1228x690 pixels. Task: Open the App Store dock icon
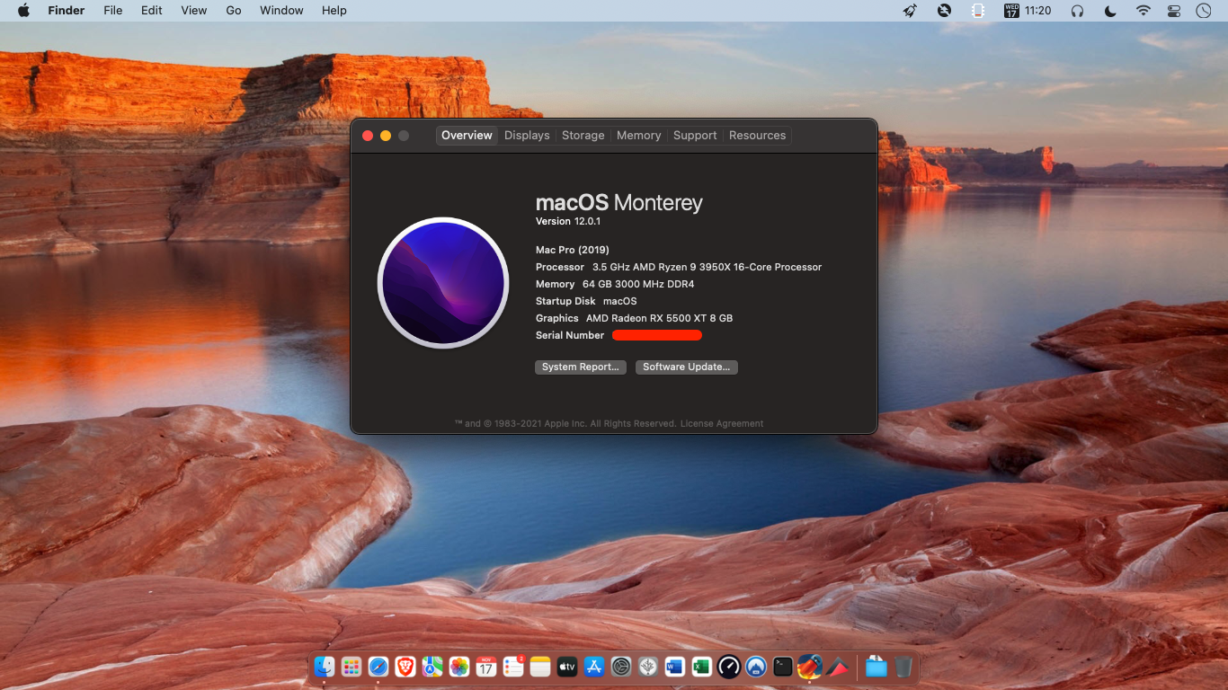tap(594, 667)
